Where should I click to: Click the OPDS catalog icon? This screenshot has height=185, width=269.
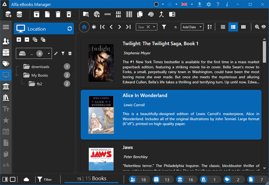point(107,14)
